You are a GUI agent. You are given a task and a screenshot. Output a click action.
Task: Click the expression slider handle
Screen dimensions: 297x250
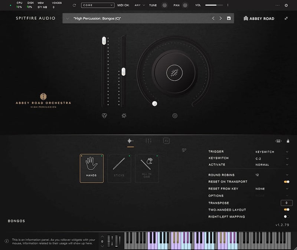coord(104,41)
